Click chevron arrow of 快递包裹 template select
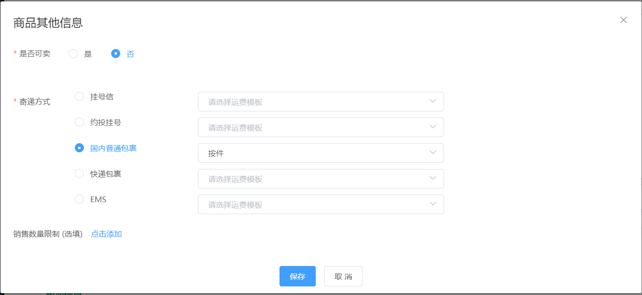The width and height of the screenshot is (642, 295). point(433,178)
